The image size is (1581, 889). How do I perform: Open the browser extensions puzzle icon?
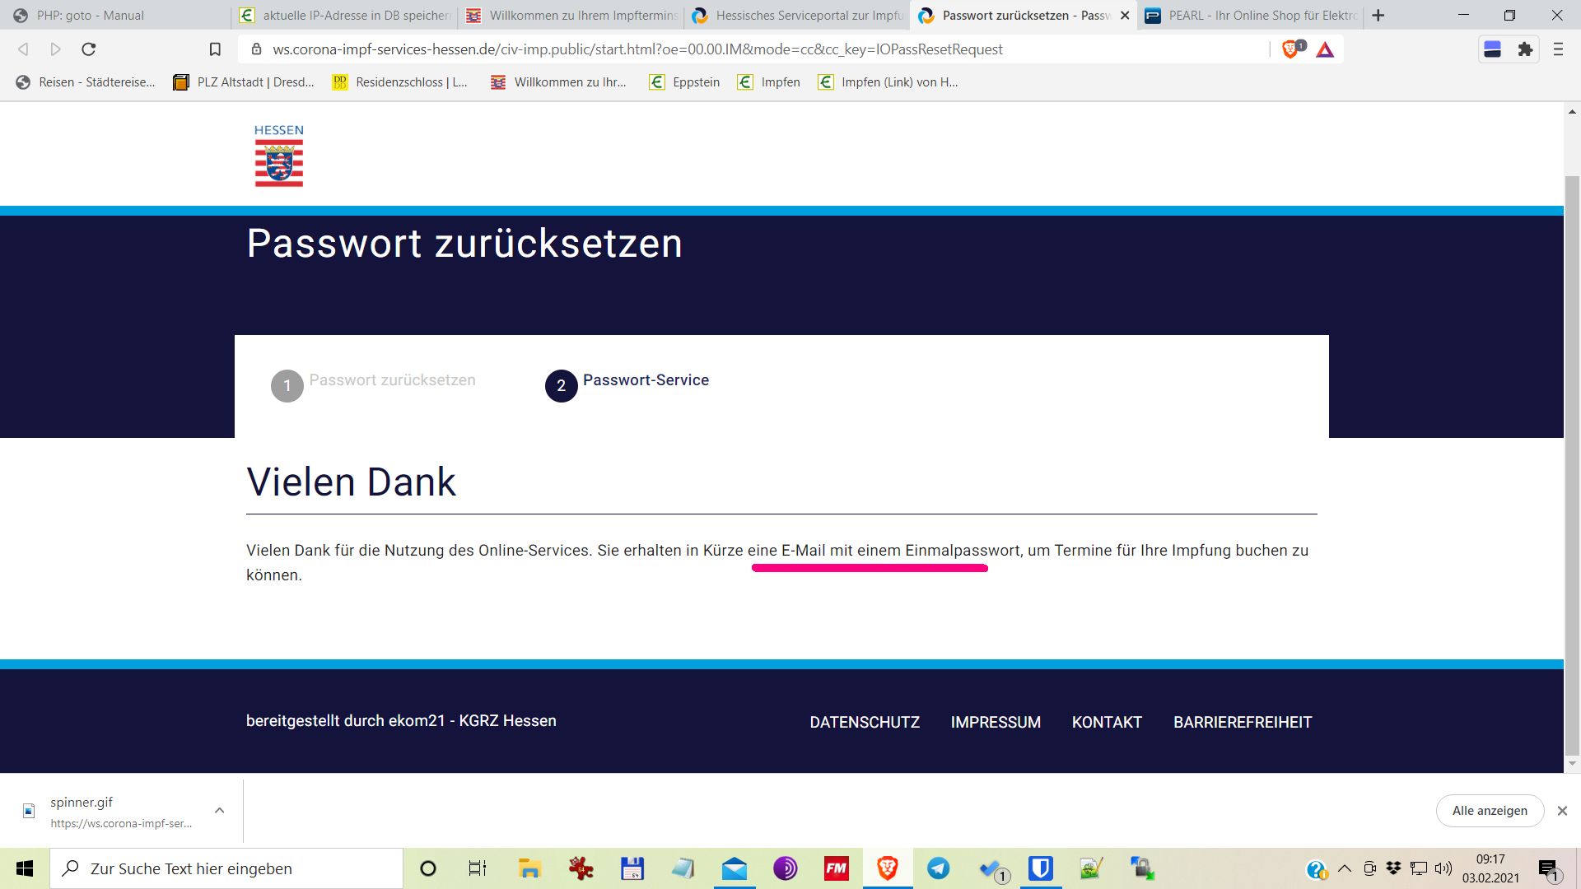coord(1526,49)
